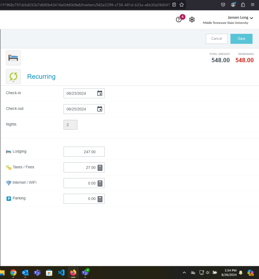Viewport: 259px width, 279px height.
Task: Open the browser extensions puzzle icon
Action: [243, 5]
